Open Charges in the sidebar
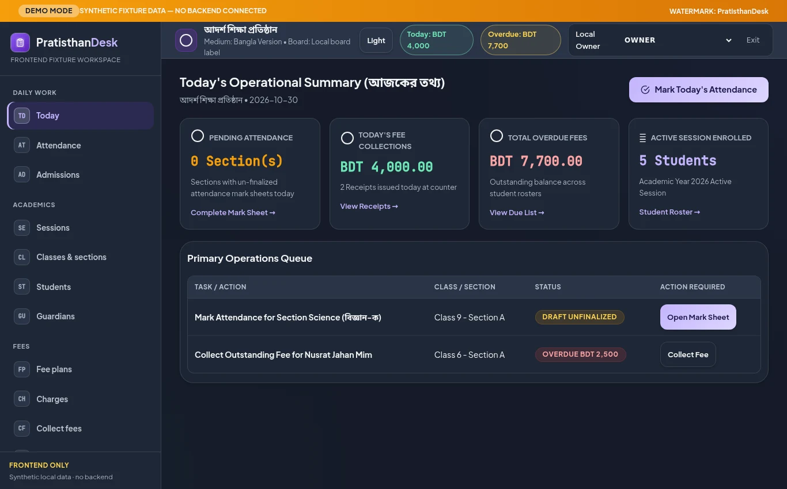Viewport: 787px width, 489px height. pyautogui.click(x=80, y=399)
